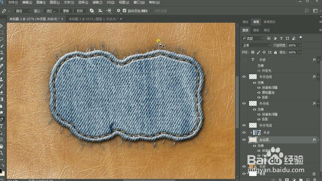Click the add layer mask icon at panel bottom
Viewport: 322px width, 181px height.
pyautogui.click(x=287, y=180)
